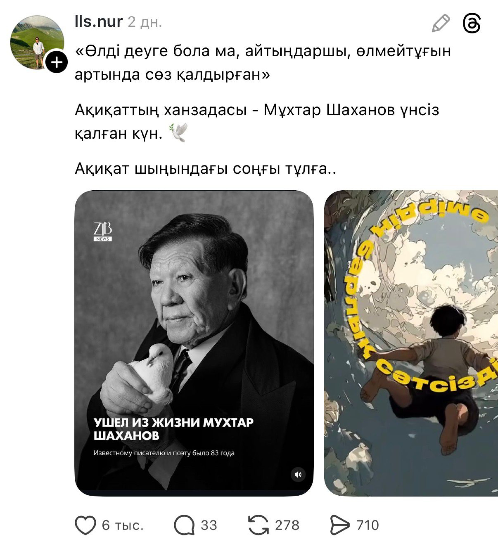View the 6 тыс. likes count
This screenshot has height=551, width=498.
pyautogui.click(x=123, y=525)
